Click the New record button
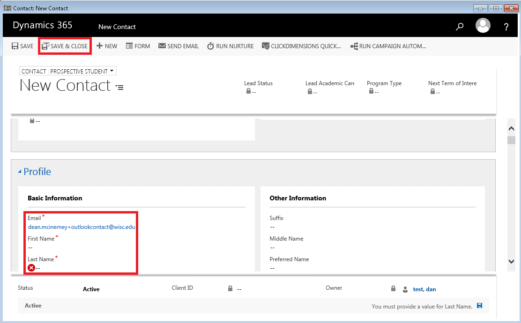 click(x=107, y=46)
